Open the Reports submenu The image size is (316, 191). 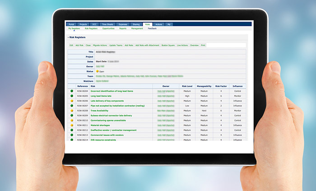tap(123, 28)
